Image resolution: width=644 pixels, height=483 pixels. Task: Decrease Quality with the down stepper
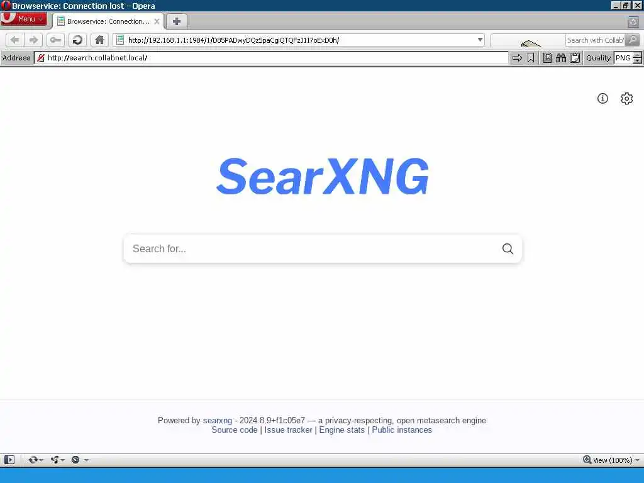tap(637, 61)
